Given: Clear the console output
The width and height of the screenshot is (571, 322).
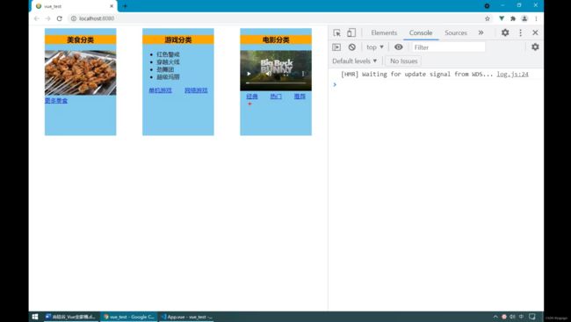Looking at the screenshot, I should (351, 47).
